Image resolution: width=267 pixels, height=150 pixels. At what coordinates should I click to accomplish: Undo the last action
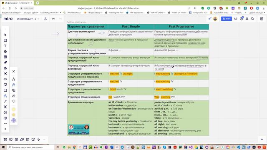pyautogui.click(x=53, y=19)
